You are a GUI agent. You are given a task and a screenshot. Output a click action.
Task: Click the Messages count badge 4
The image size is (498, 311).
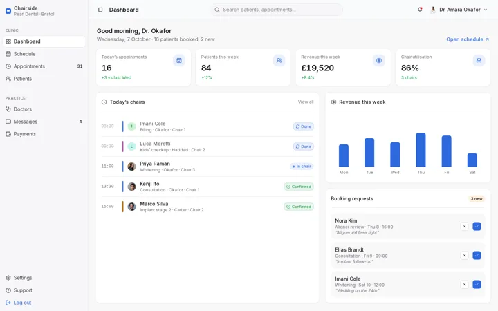80,122
